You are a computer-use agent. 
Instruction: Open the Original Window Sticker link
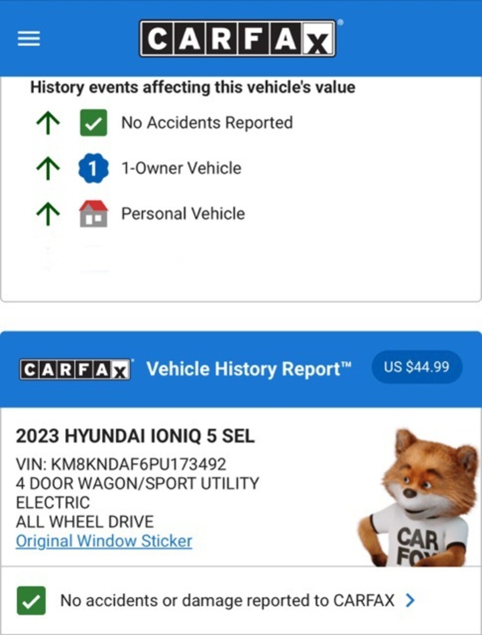pyautogui.click(x=104, y=541)
